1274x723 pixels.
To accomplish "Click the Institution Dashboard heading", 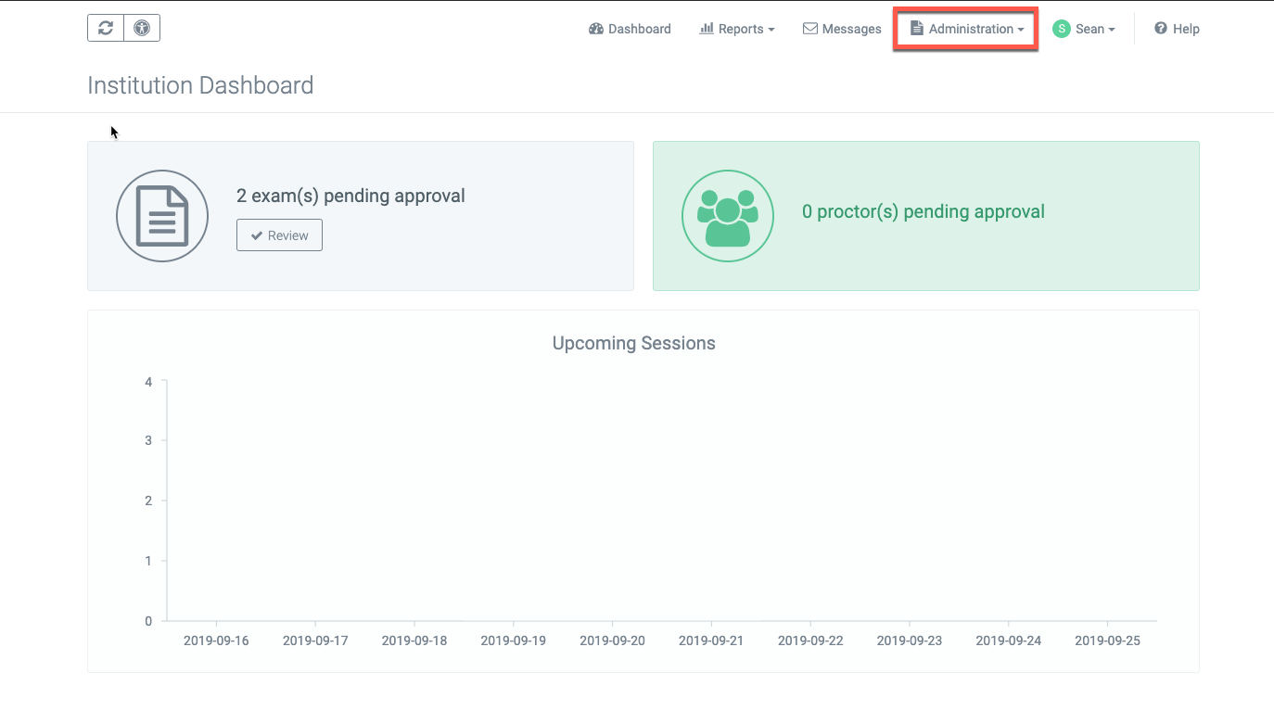I will pos(200,85).
